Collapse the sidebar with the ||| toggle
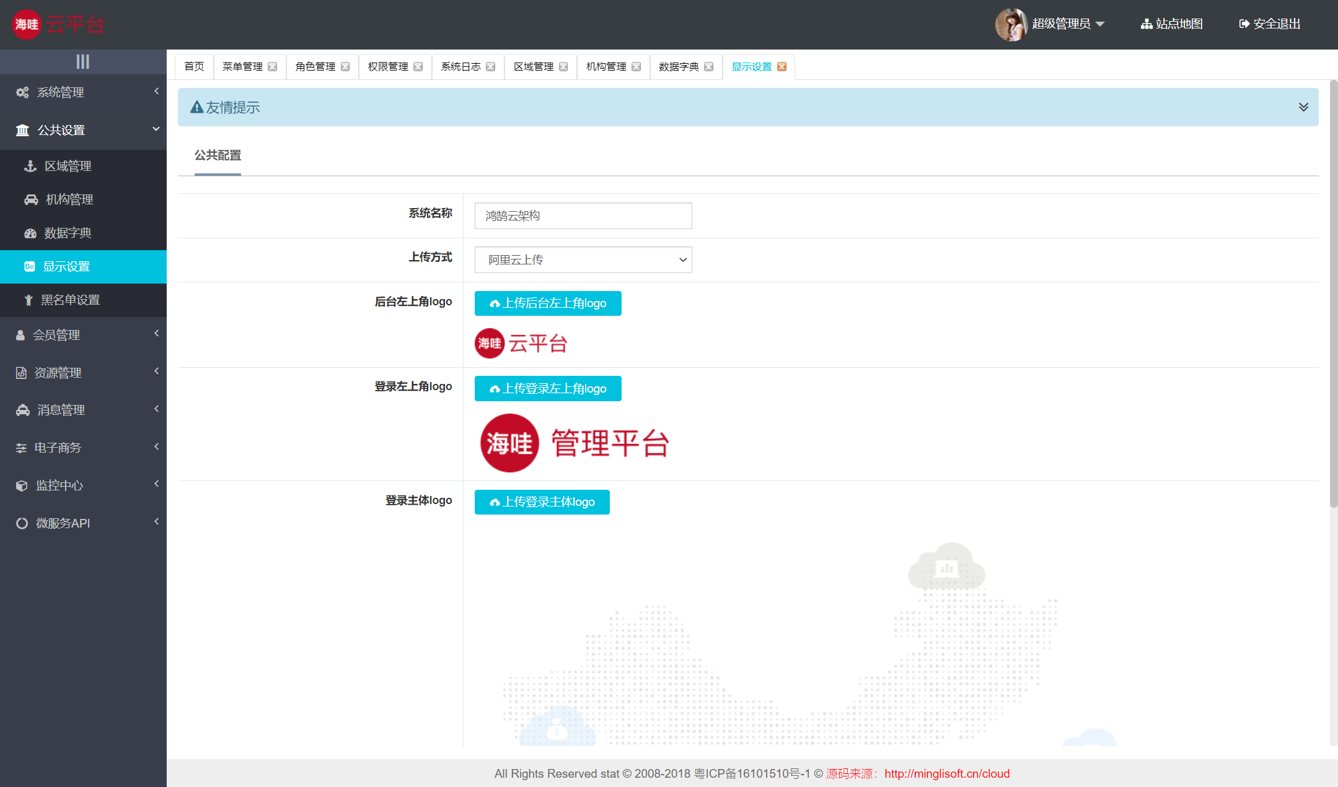The image size is (1338, 787). pyautogui.click(x=82, y=61)
